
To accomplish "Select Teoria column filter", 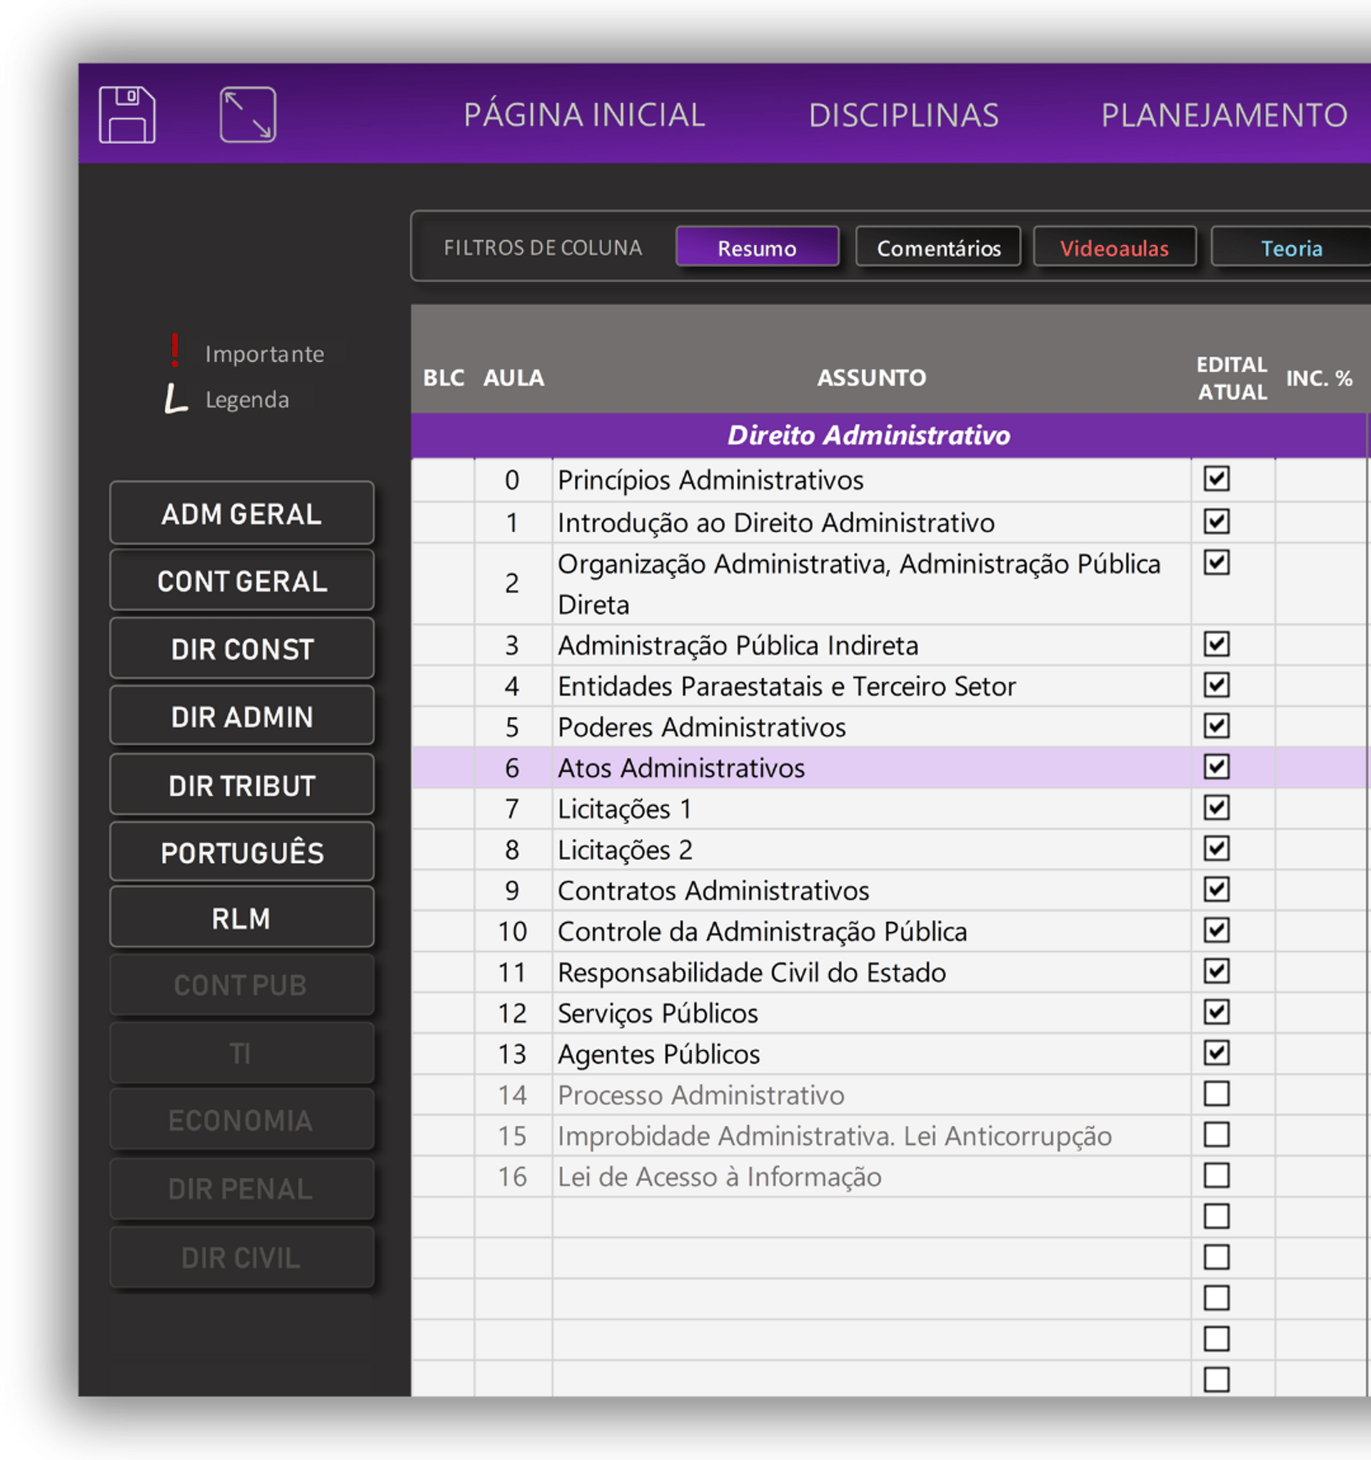I will tap(1290, 247).
